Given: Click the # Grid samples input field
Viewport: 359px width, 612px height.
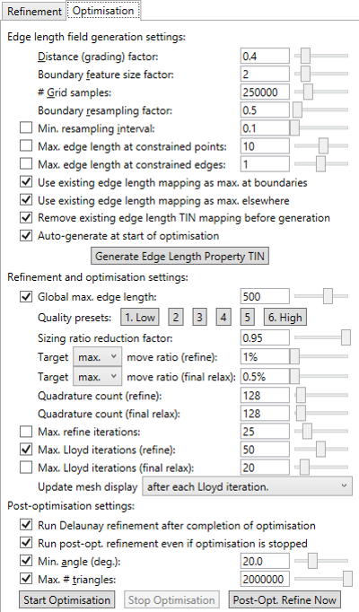Looking at the screenshot, I should pyautogui.click(x=265, y=92).
